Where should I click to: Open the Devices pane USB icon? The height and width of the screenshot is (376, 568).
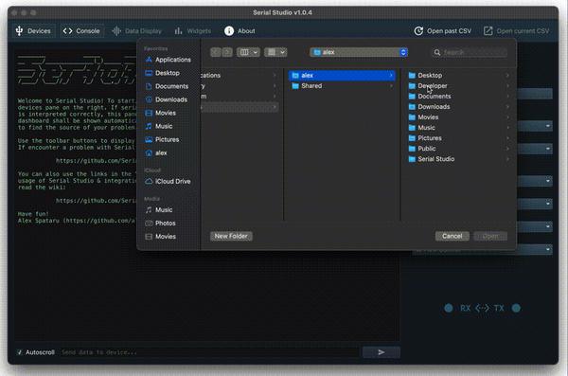(x=19, y=31)
